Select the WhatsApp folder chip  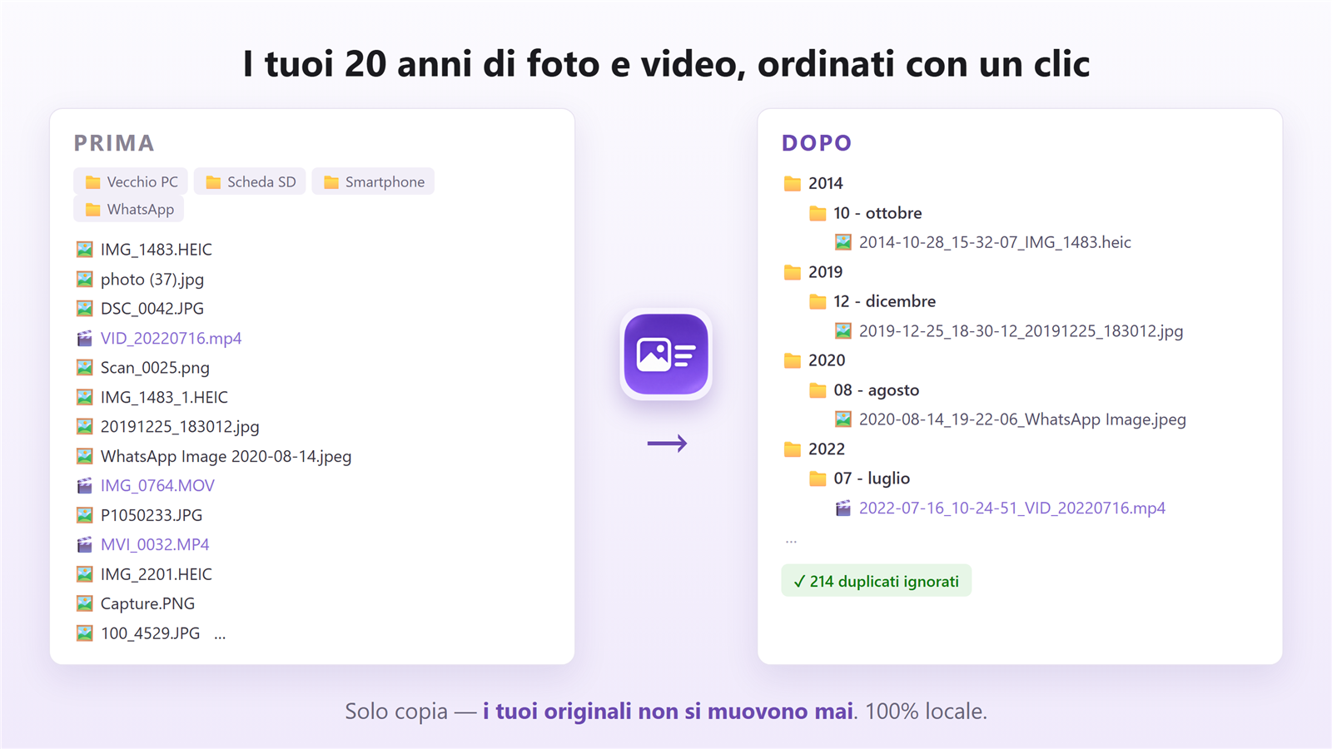click(129, 209)
